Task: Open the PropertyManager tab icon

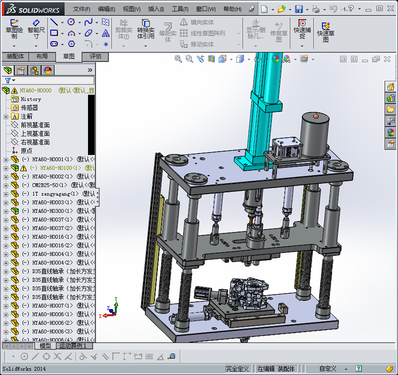Action: pyautogui.click(x=21, y=70)
